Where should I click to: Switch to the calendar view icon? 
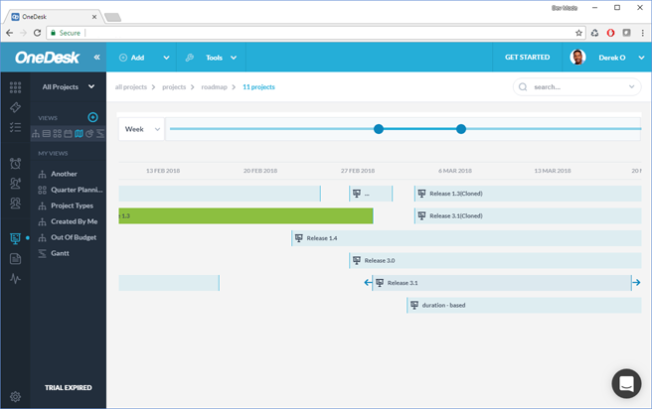[x=68, y=134]
